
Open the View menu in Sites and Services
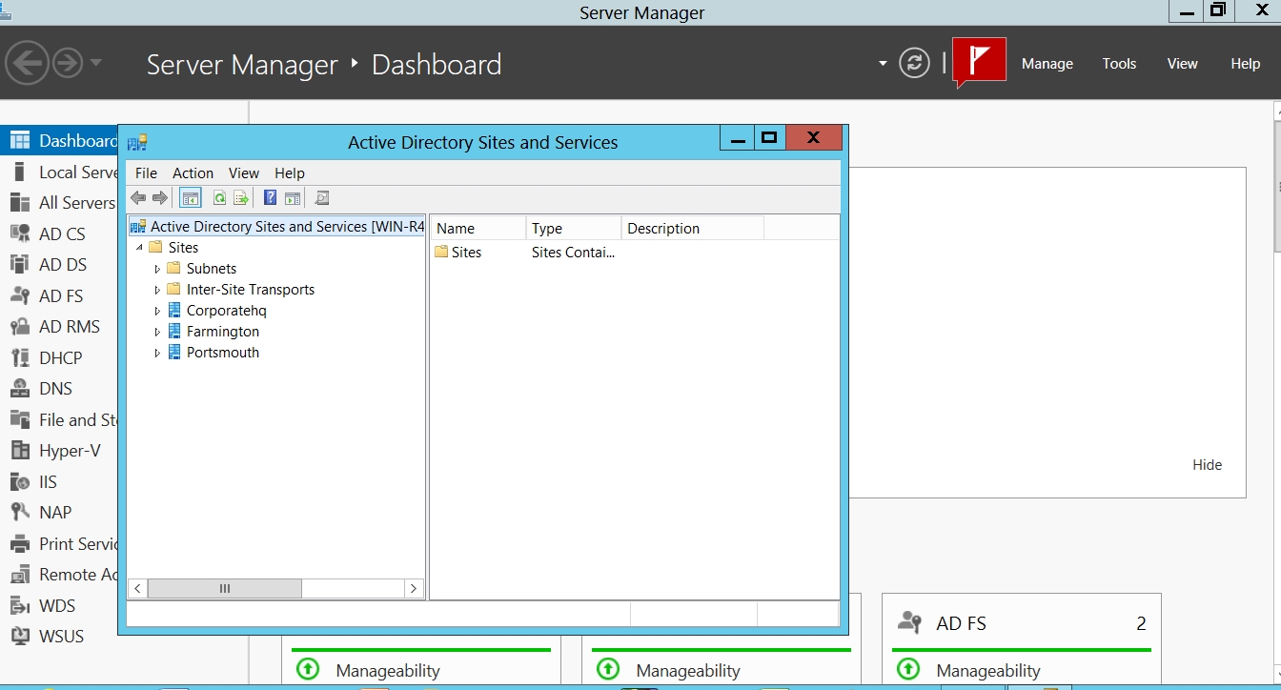pos(244,173)
